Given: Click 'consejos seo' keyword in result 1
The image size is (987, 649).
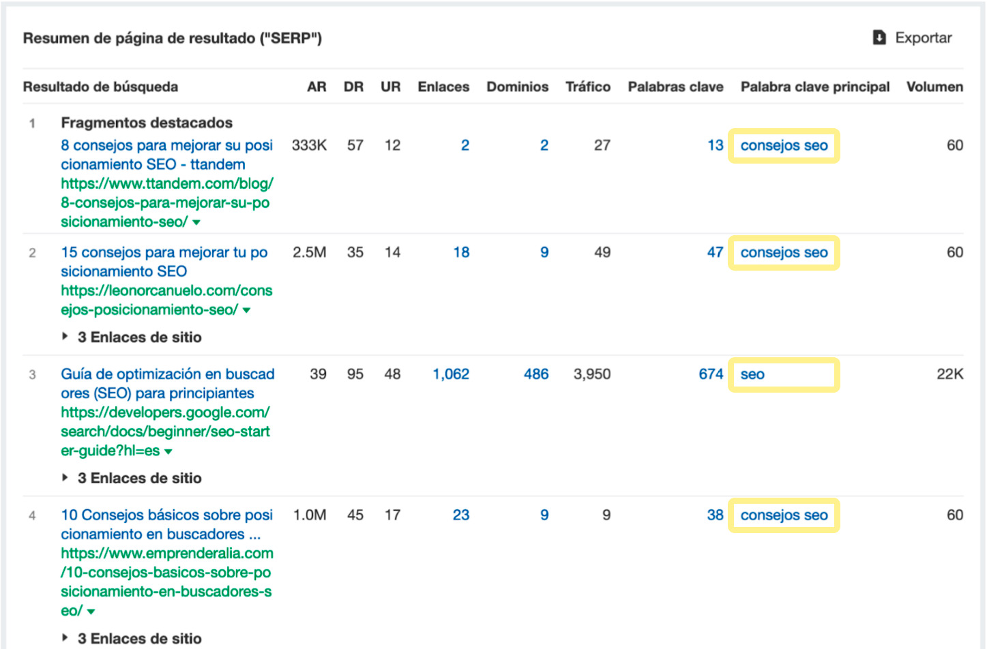Looking at the screenshot, I should coord(784,145).
